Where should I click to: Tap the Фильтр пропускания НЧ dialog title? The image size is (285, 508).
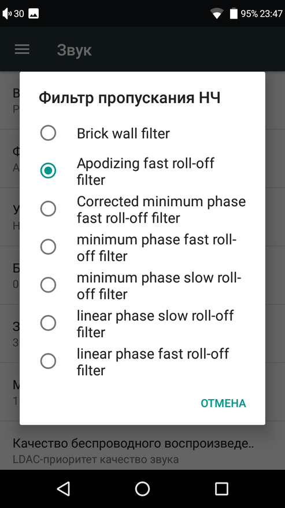129,98
